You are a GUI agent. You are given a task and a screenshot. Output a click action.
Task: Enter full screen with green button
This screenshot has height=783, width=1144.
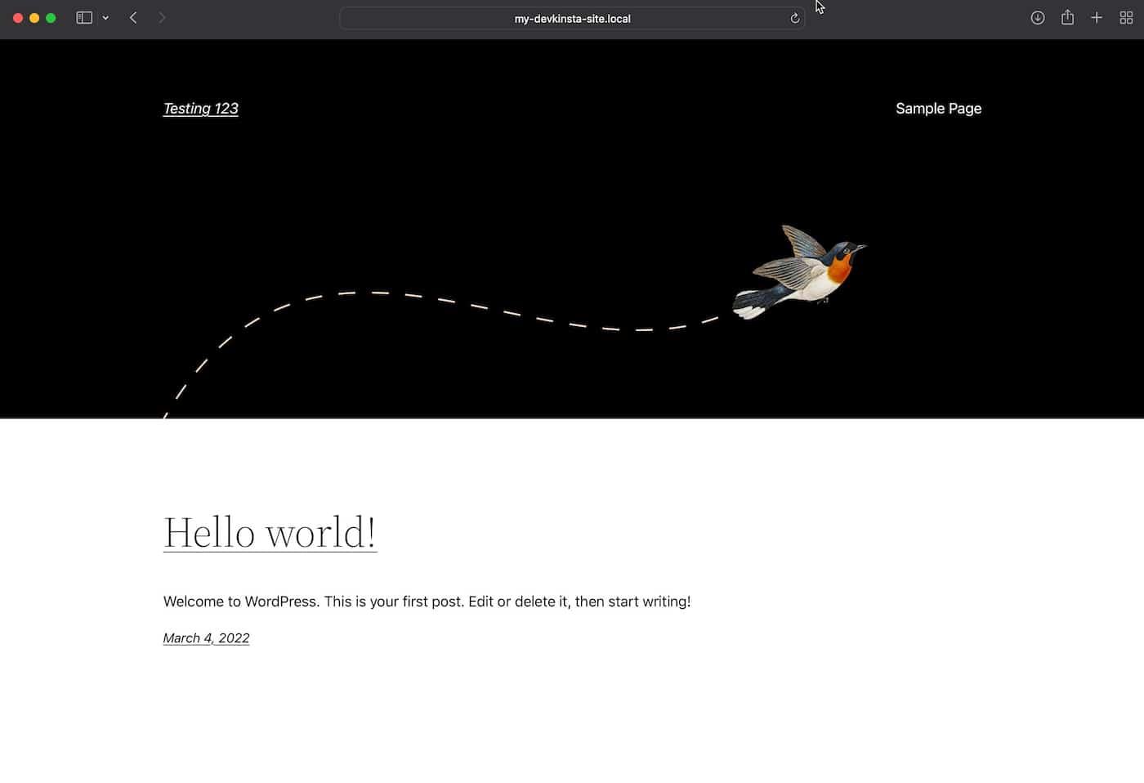(x=51, y=18)
